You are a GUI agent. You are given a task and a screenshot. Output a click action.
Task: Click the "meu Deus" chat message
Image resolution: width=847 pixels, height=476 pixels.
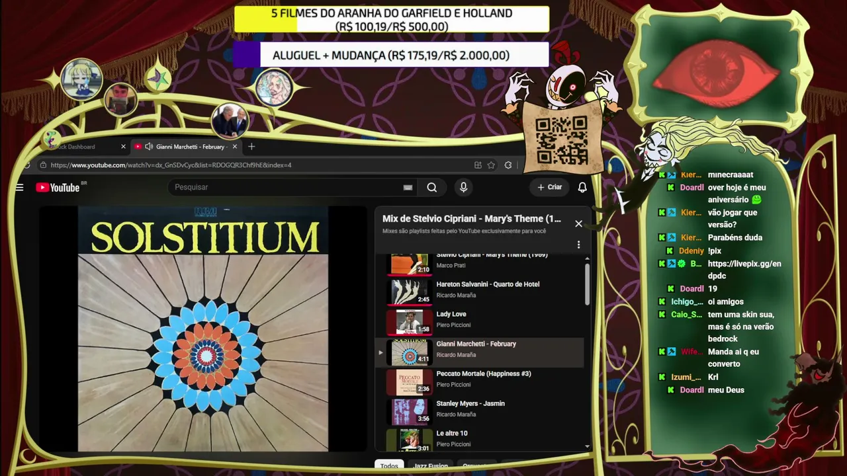point(726,390)
